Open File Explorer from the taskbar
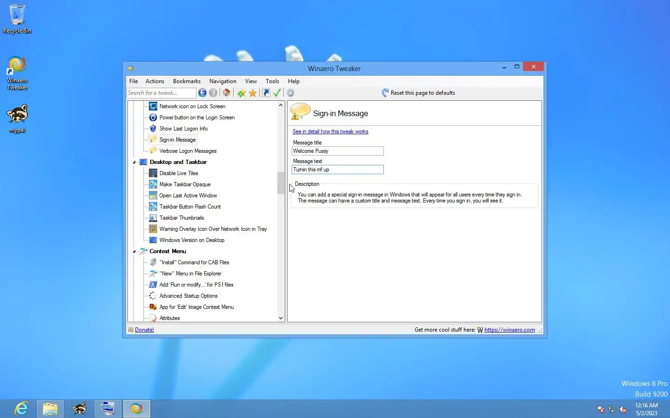670x418 pixels. point(50,409)
